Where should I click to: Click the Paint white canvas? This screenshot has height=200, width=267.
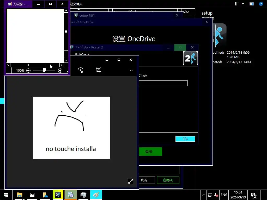[x=35, y=36]
